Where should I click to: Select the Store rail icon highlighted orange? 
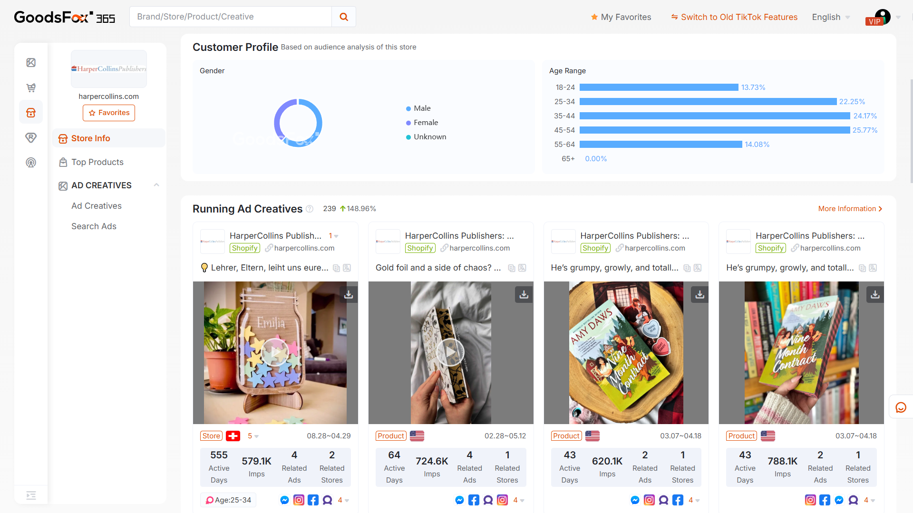tap(31, 113)
